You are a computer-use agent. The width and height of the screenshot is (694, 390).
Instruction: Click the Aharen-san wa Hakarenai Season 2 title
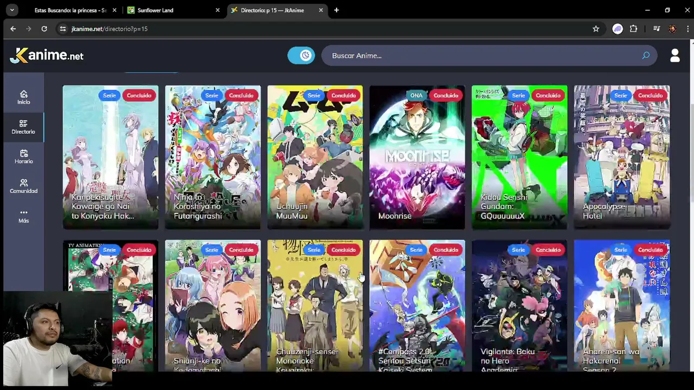[611, 360]
